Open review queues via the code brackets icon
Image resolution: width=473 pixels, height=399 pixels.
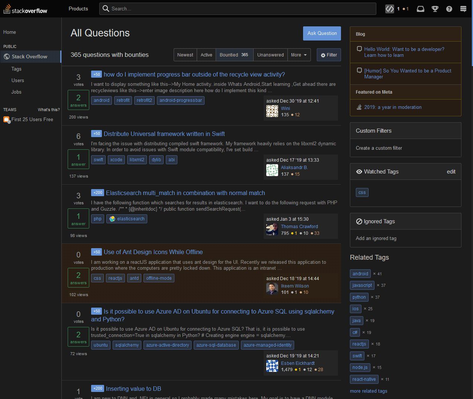pos(389,9)
